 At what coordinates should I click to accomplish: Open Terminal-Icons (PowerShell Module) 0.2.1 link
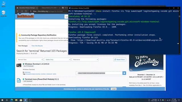[42, 79]
